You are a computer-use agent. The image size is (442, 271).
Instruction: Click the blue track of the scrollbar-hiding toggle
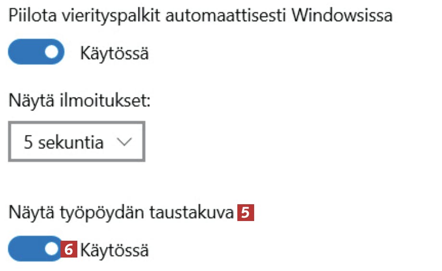tap(24, 52)
